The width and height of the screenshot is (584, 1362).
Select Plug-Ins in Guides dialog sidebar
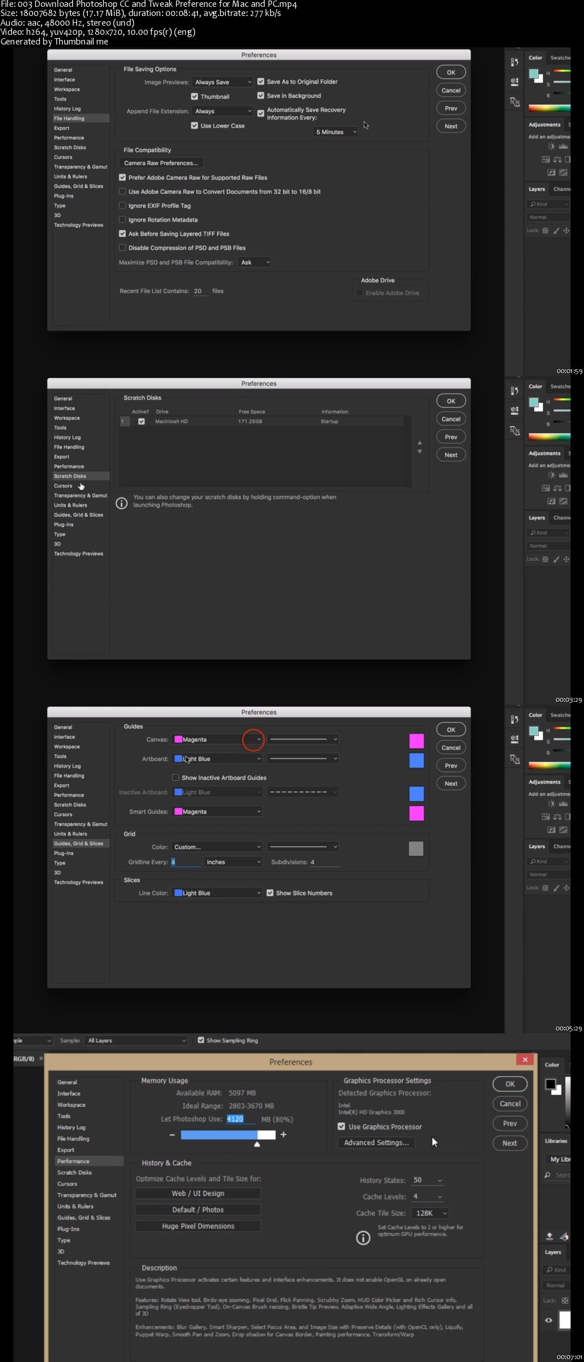64,854
